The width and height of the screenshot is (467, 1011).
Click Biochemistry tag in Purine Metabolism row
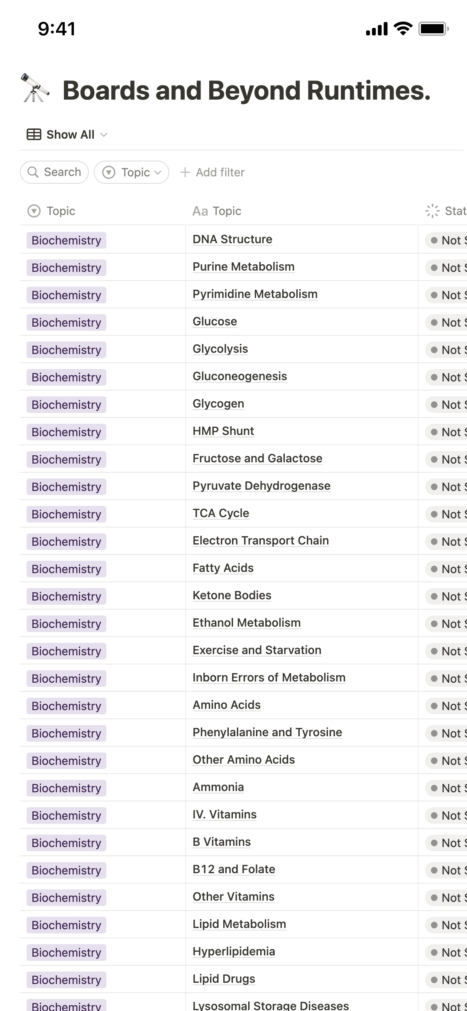tap(66, 268)
